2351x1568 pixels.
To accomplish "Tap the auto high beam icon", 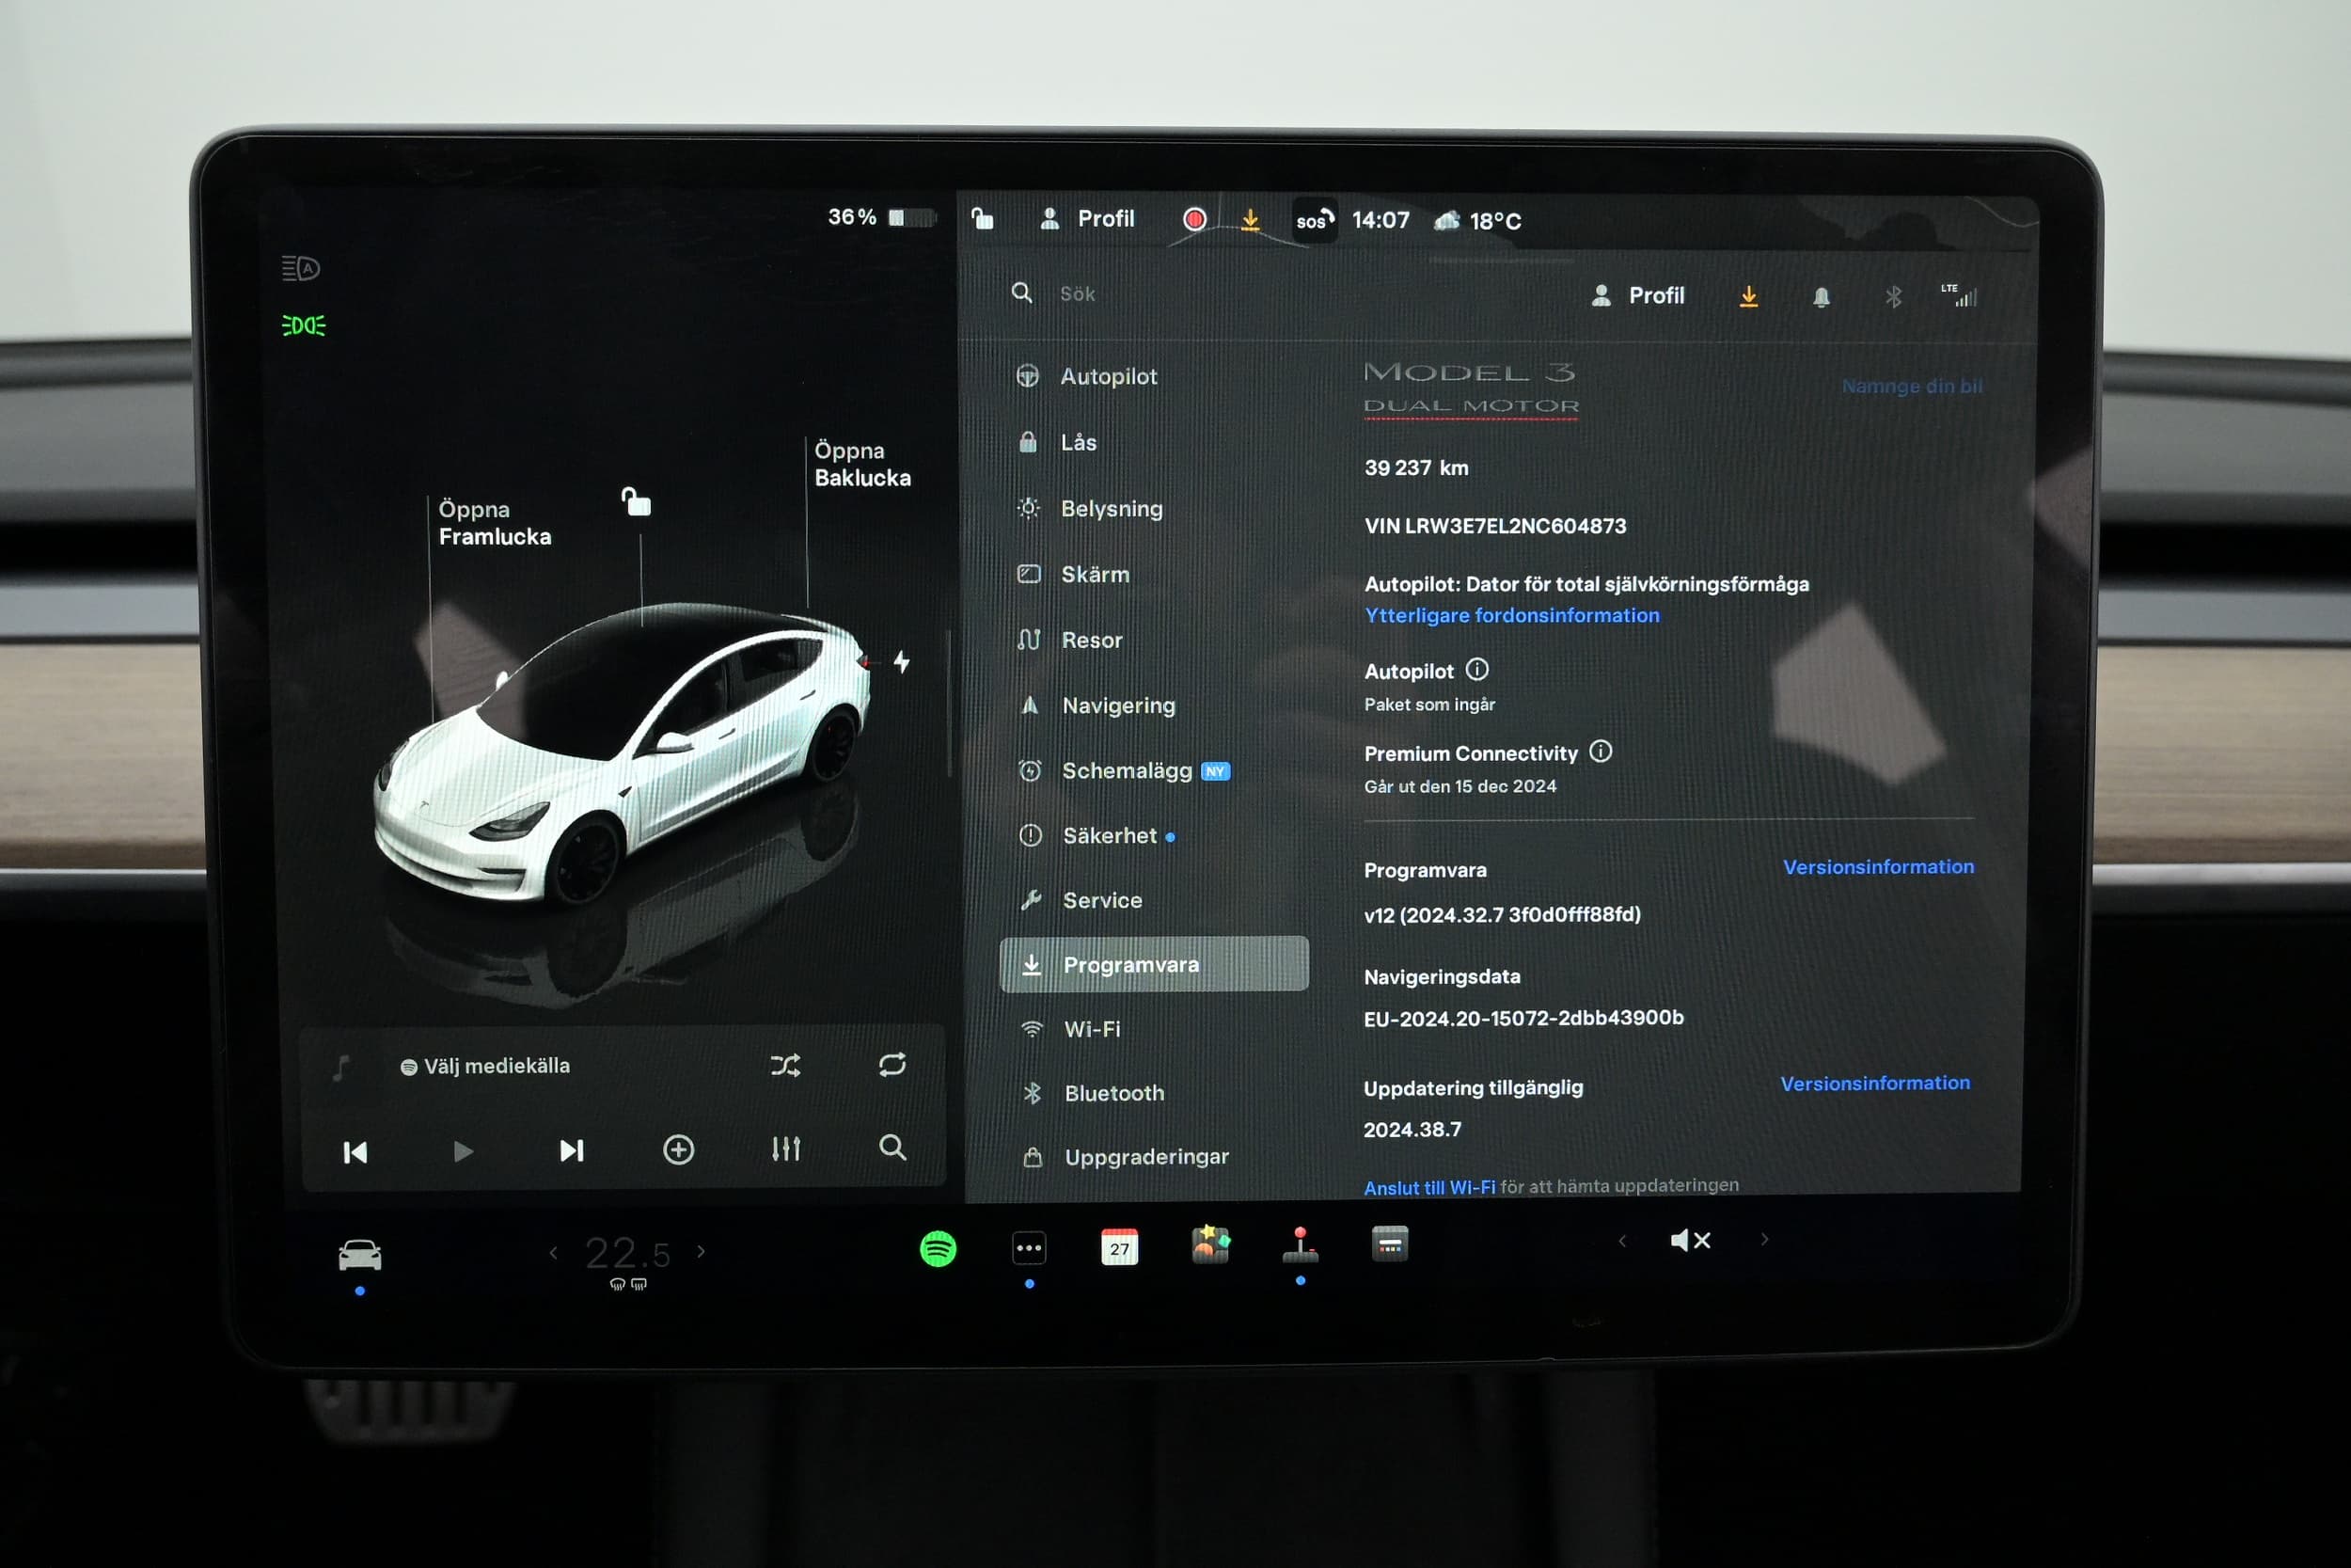I will [300, 268].
